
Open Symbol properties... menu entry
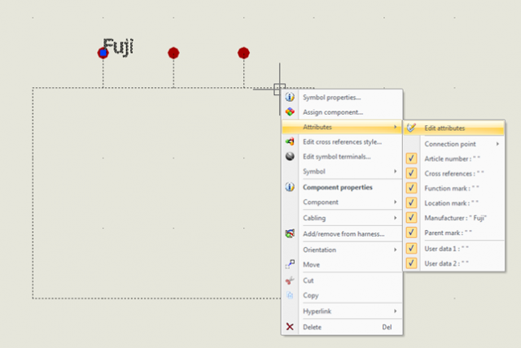342,98
